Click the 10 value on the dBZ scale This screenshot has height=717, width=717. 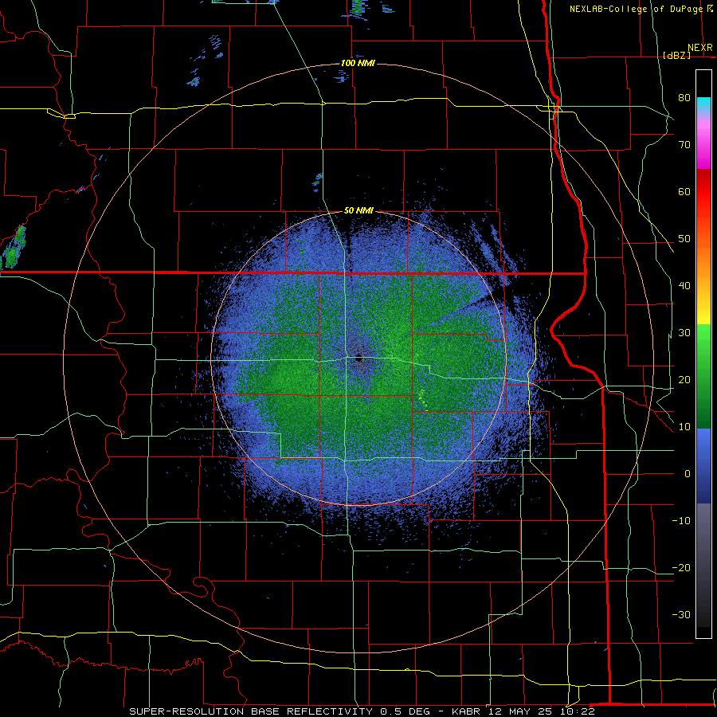(x=684, y=427)
